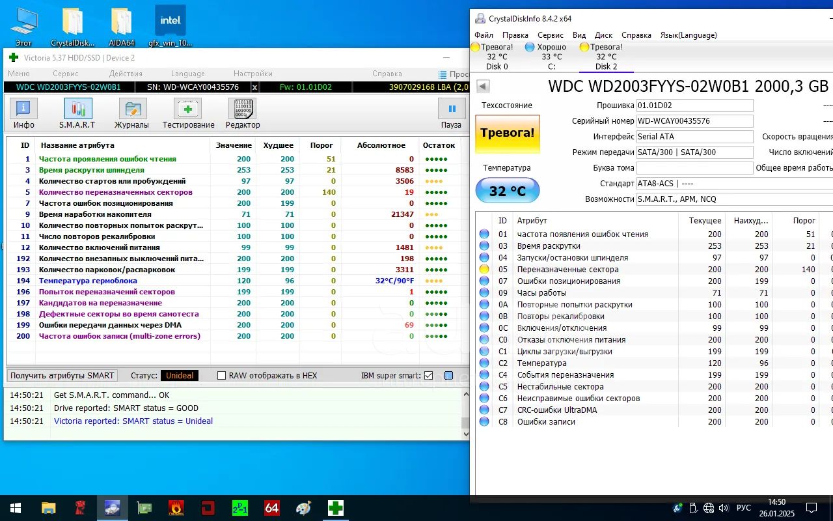Switch to CrystalDiskInfo in the taskbar
This screenshot has width=833, height=521.
point(112,508)
